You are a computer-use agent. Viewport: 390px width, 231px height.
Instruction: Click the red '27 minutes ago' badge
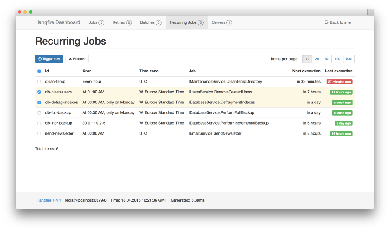339,82
